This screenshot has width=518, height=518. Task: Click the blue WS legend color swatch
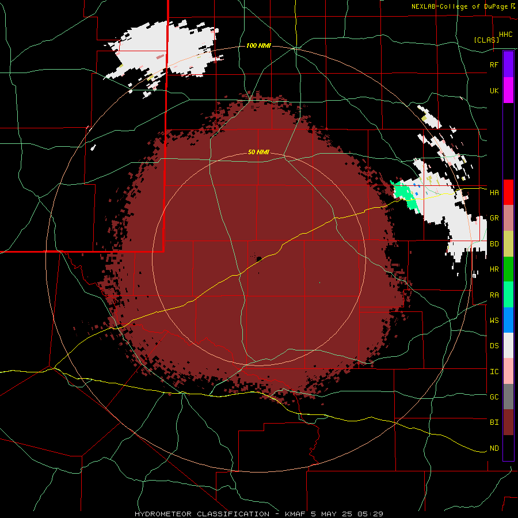click(x=508, y=320)
